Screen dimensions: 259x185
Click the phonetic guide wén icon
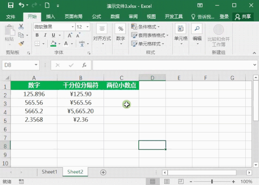[82, 44]
